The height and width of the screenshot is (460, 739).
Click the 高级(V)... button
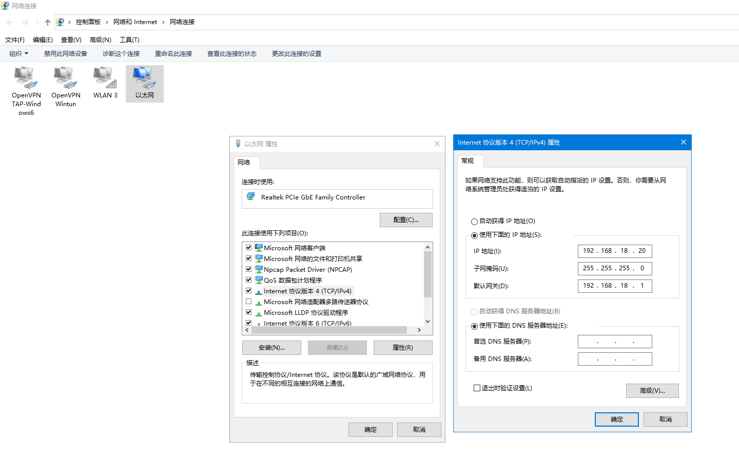pos(652,391)
